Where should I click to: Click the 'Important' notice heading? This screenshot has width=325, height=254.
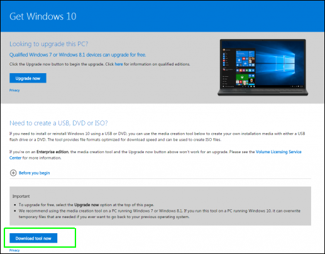pos(21,196)
